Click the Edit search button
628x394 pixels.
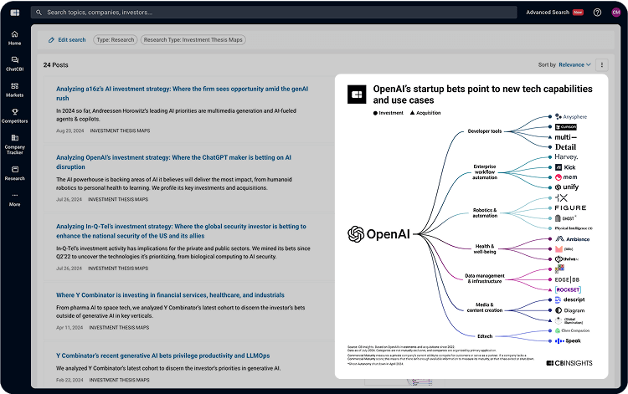click(66, 39)
